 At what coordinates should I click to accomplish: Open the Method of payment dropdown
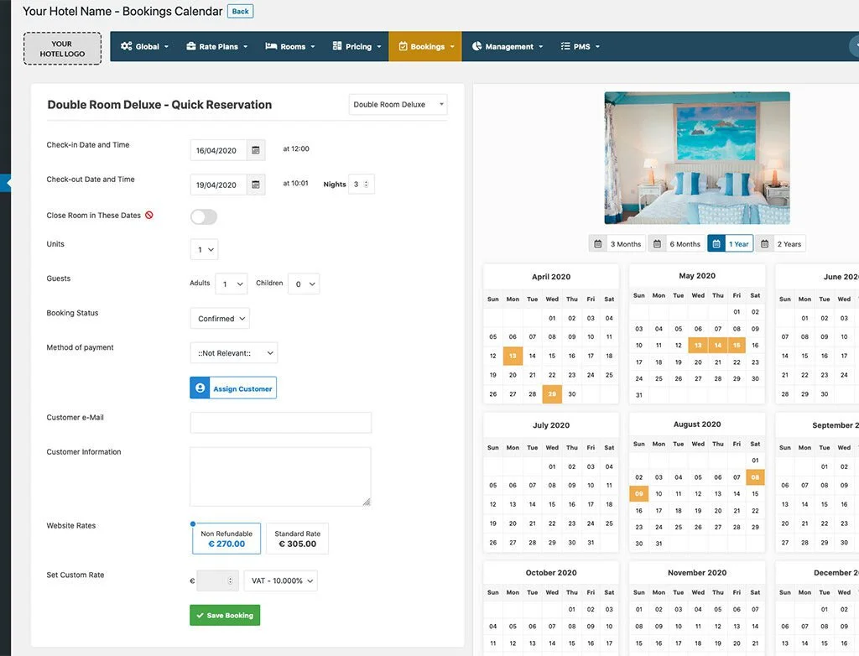234,353
